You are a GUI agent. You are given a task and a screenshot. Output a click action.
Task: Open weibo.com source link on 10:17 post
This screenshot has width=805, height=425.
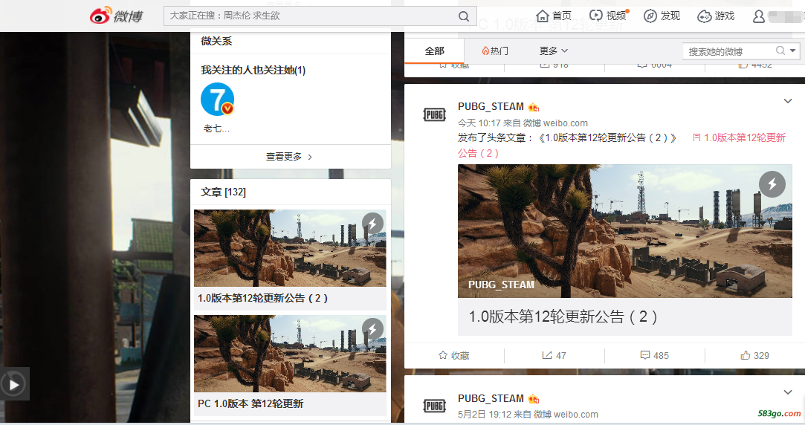coord(555,123)
